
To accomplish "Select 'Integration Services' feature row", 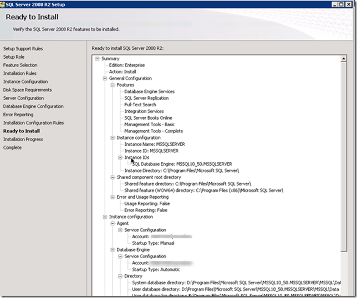I will pyautogui.click(x=144, y=111).
